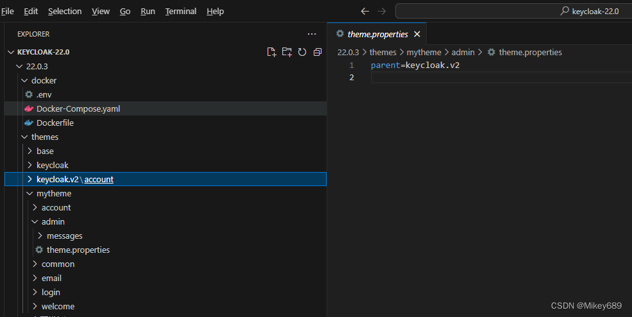Collapse the mytheme folder

coord(30,193)
